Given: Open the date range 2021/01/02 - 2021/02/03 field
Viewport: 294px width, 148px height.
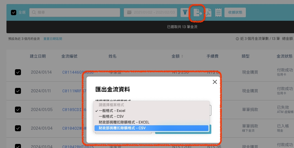Looking at the screenshot, I should coord(150,12).
